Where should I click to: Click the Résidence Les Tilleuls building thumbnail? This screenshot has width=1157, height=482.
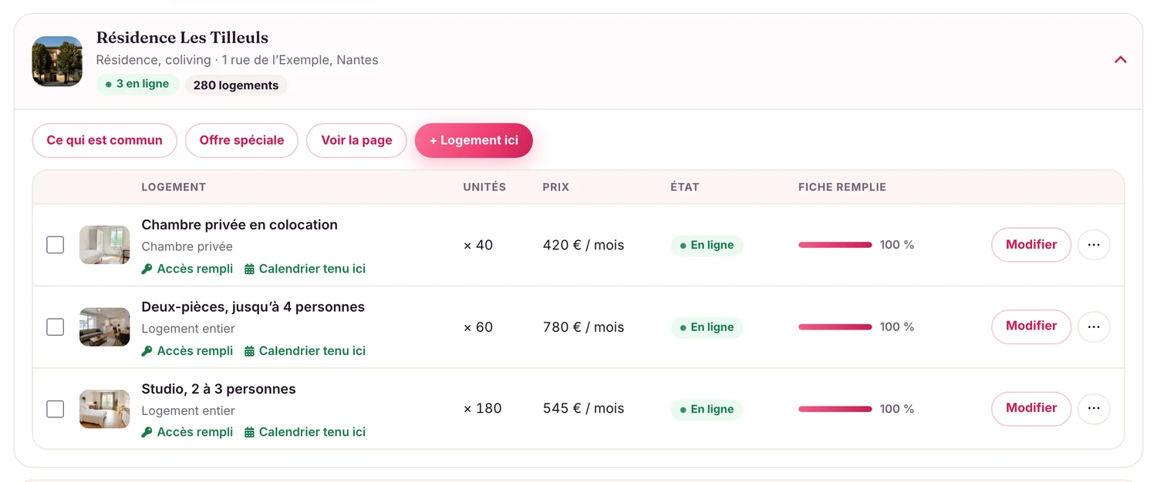pyautogui.click(x=57, y=61)
